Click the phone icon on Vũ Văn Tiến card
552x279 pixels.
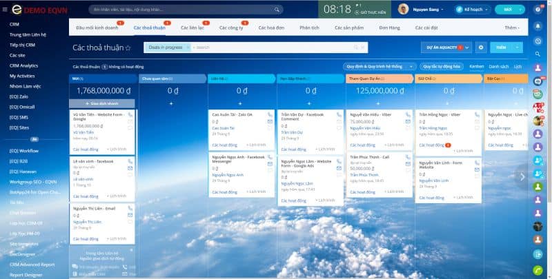click(130, 114)
